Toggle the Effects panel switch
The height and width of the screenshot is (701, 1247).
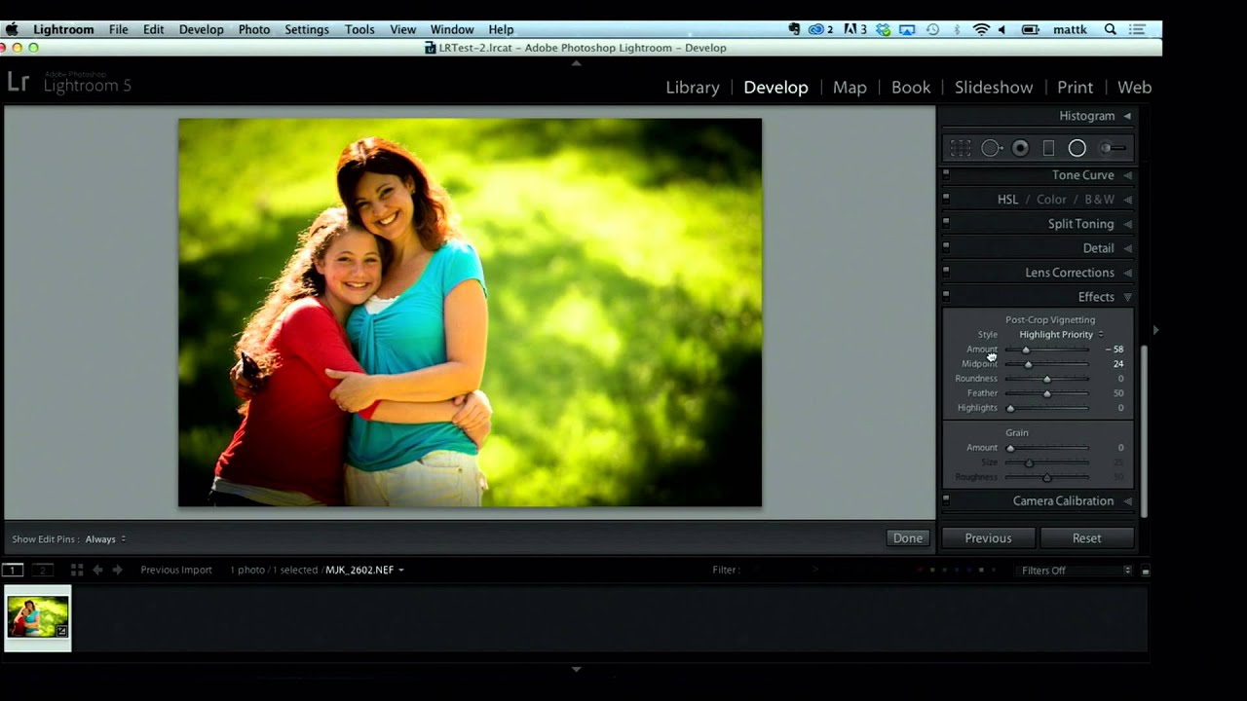[x=945, y=295]
